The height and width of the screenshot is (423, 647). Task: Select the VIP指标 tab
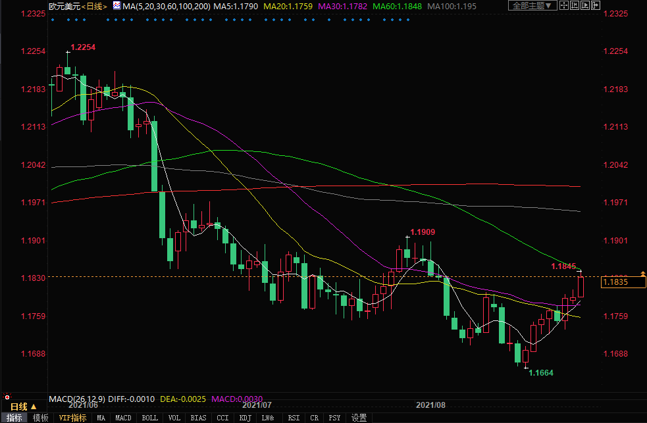(x=72, y=418)
